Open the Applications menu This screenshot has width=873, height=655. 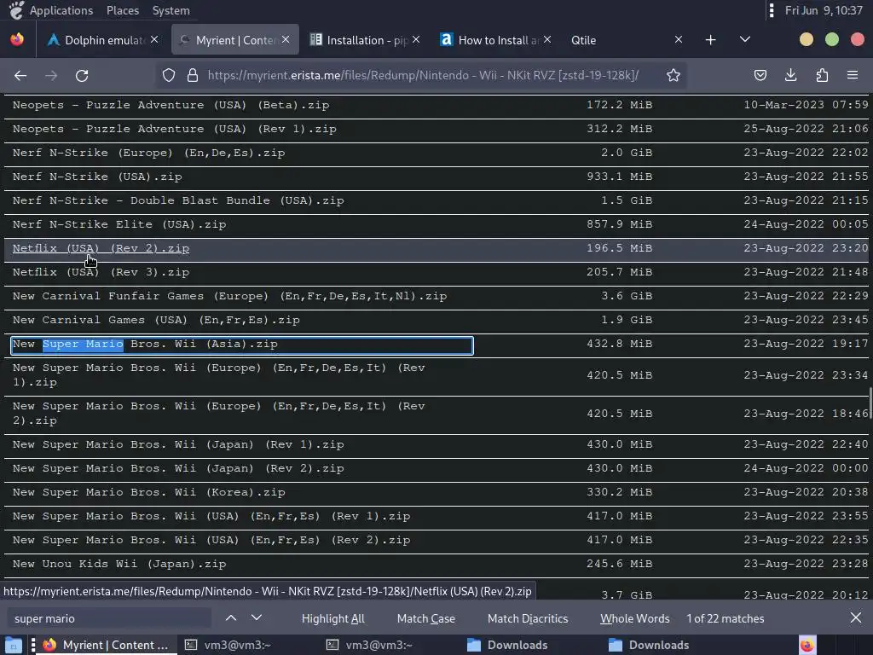click(x=61, y=10)
